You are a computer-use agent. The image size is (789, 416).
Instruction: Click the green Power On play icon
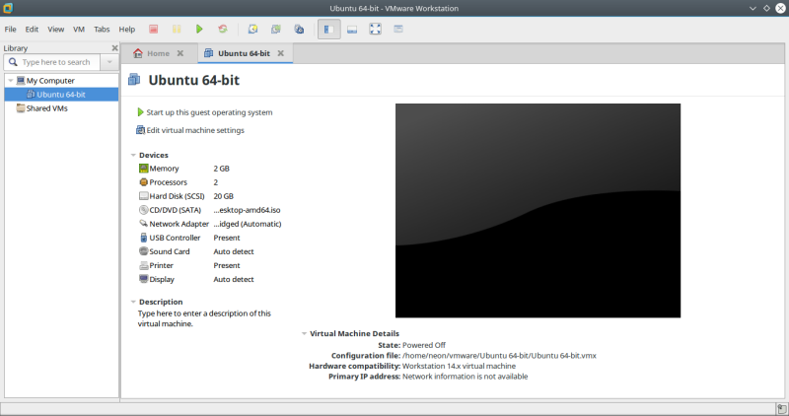pyautogui.click(x=199, y=30)
